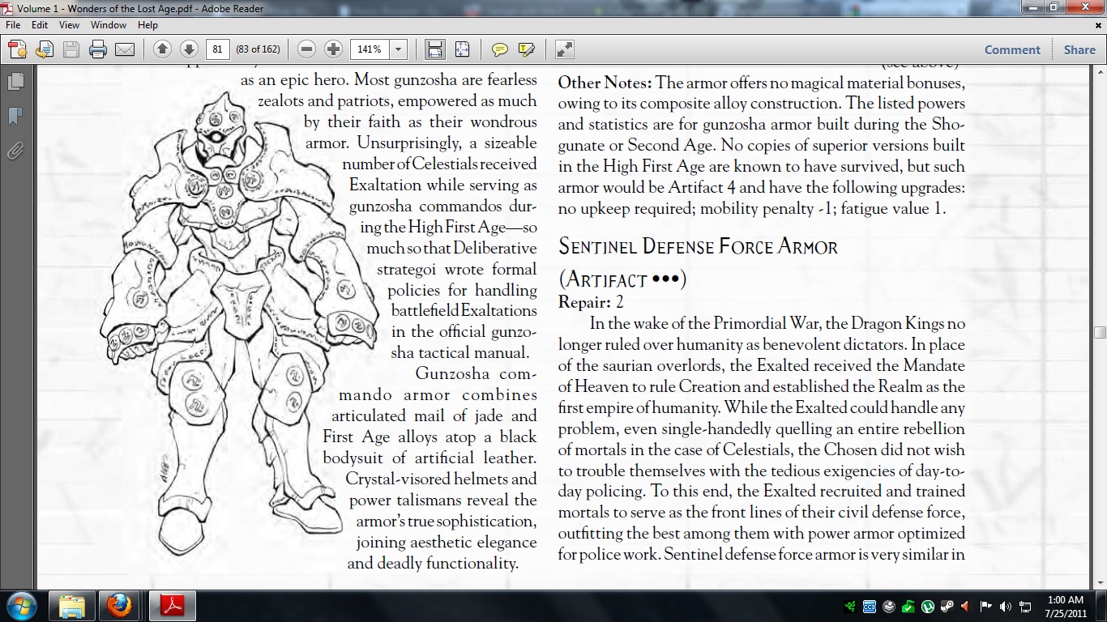Viewport: 1107px width, 622px height.
Task: Open the bookmarks side panel
Action: tap(15, 116)
